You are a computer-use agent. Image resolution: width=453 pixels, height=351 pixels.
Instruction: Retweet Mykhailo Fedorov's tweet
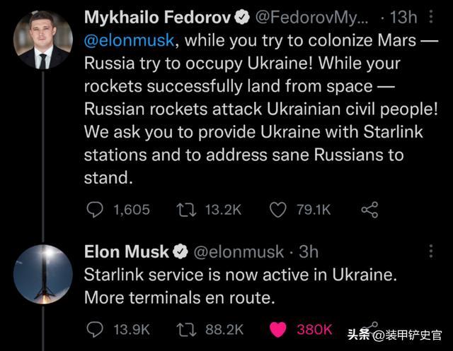(186, 210)
